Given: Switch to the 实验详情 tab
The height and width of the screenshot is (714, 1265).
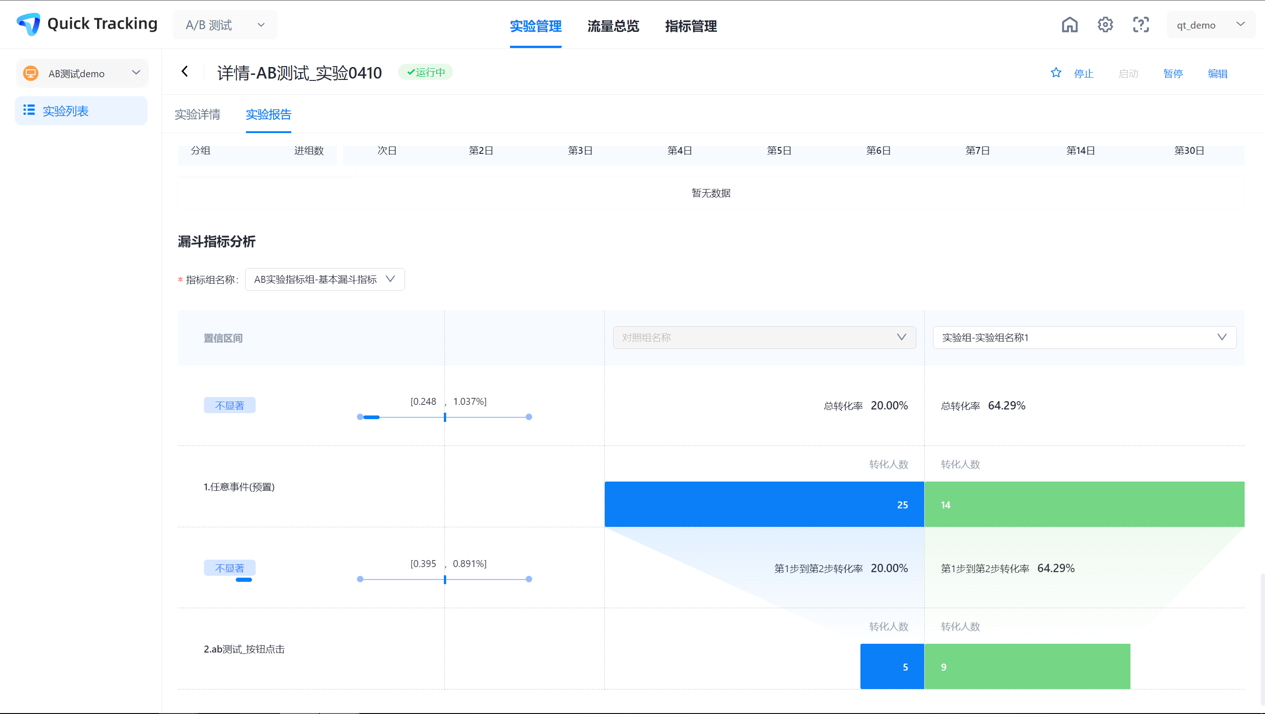Looking at the screenshot, I should click(x=197, y=114).
